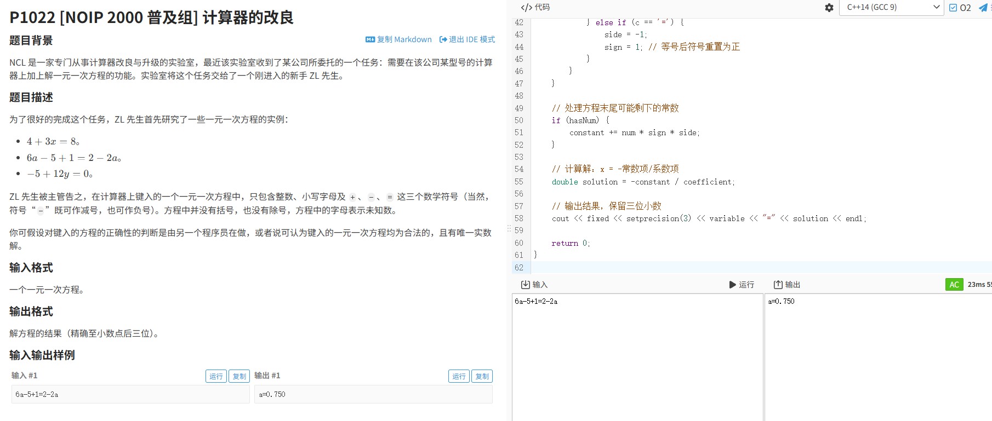Click the 输入 download-style icon

[x=525, y=285]
